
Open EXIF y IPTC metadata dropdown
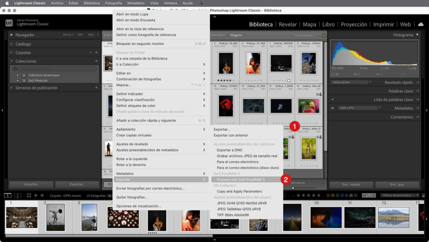(359, 108)
